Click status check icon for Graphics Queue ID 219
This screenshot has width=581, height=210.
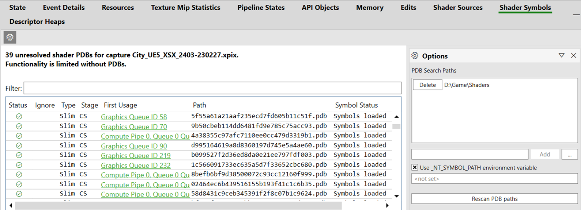19,155
